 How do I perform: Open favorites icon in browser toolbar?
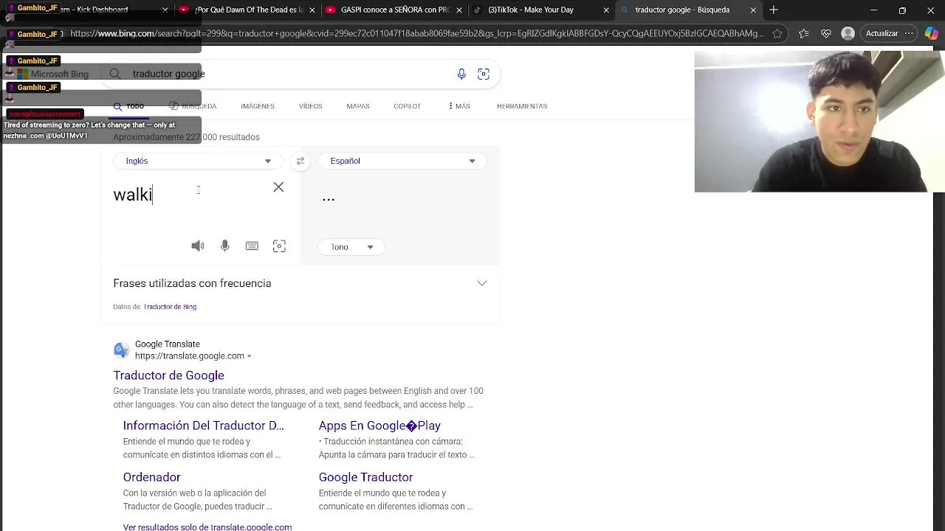tap(804, 33)
